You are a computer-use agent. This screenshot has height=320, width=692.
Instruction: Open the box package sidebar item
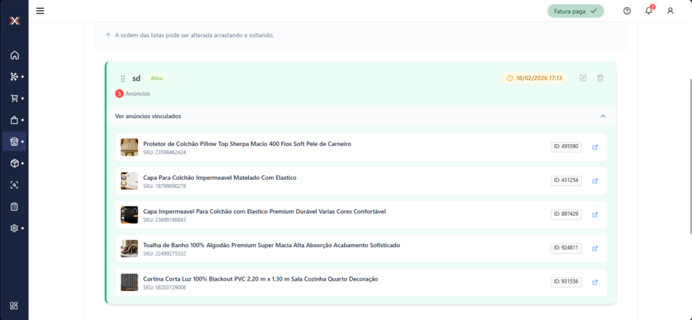[14, 163]
